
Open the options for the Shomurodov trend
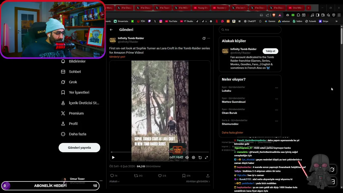277,121
